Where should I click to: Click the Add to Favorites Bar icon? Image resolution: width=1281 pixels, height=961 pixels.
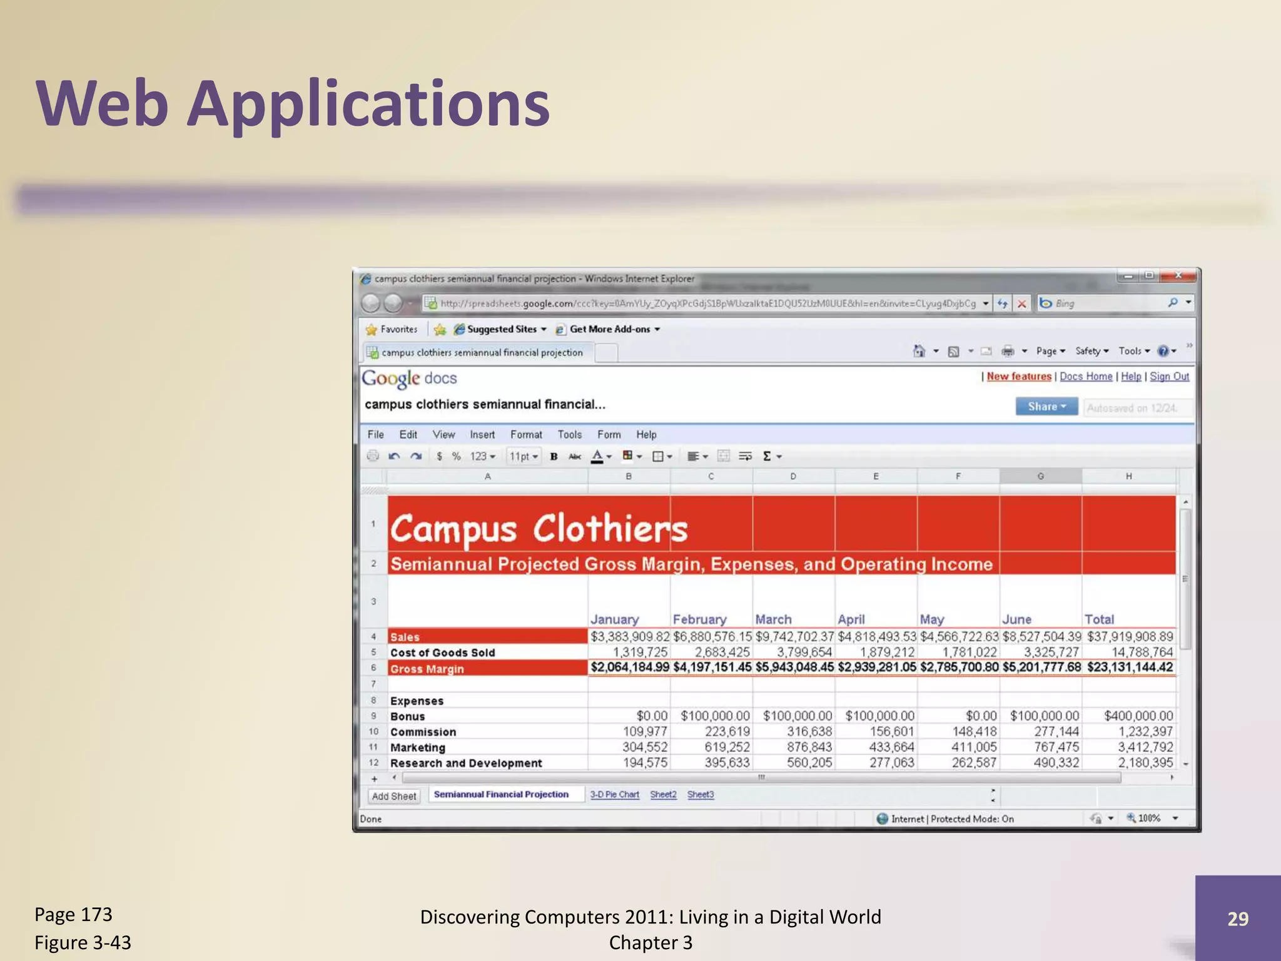(440, 329)
